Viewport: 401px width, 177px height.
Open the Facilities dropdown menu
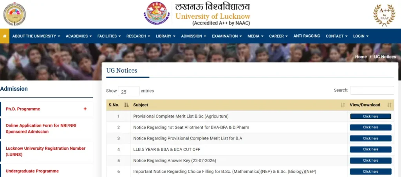click(109, 36)
